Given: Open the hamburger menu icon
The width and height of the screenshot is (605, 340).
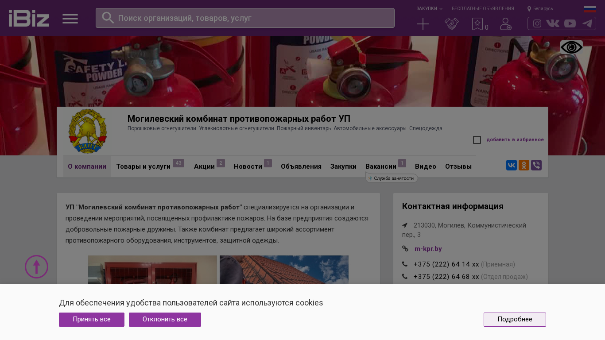Looking at the screenshot, I should [x=70, y=19].
